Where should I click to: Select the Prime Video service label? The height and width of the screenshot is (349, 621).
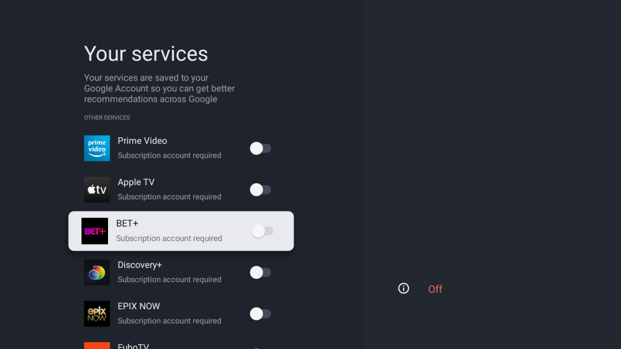(142, 141)
